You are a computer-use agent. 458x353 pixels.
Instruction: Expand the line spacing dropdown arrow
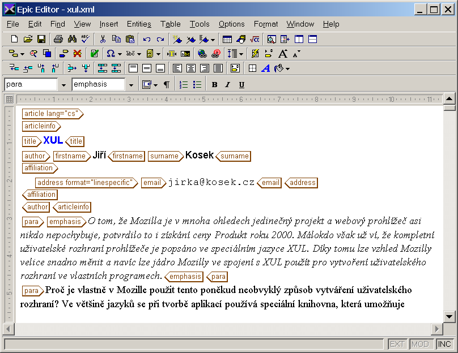[241, 54]
